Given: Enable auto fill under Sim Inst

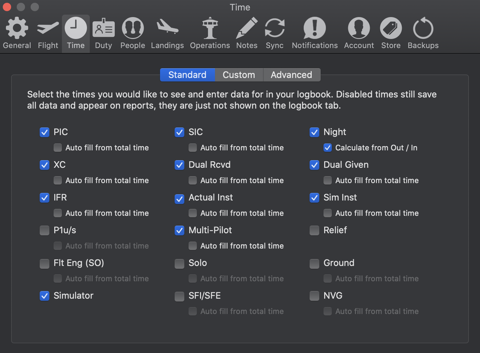Looking at the screenshot, I should (x=328, y=213).
